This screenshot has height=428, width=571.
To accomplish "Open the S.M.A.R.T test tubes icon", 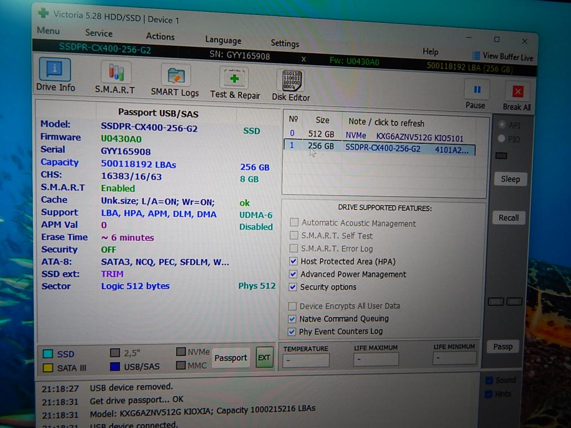I will pos(116,72).
